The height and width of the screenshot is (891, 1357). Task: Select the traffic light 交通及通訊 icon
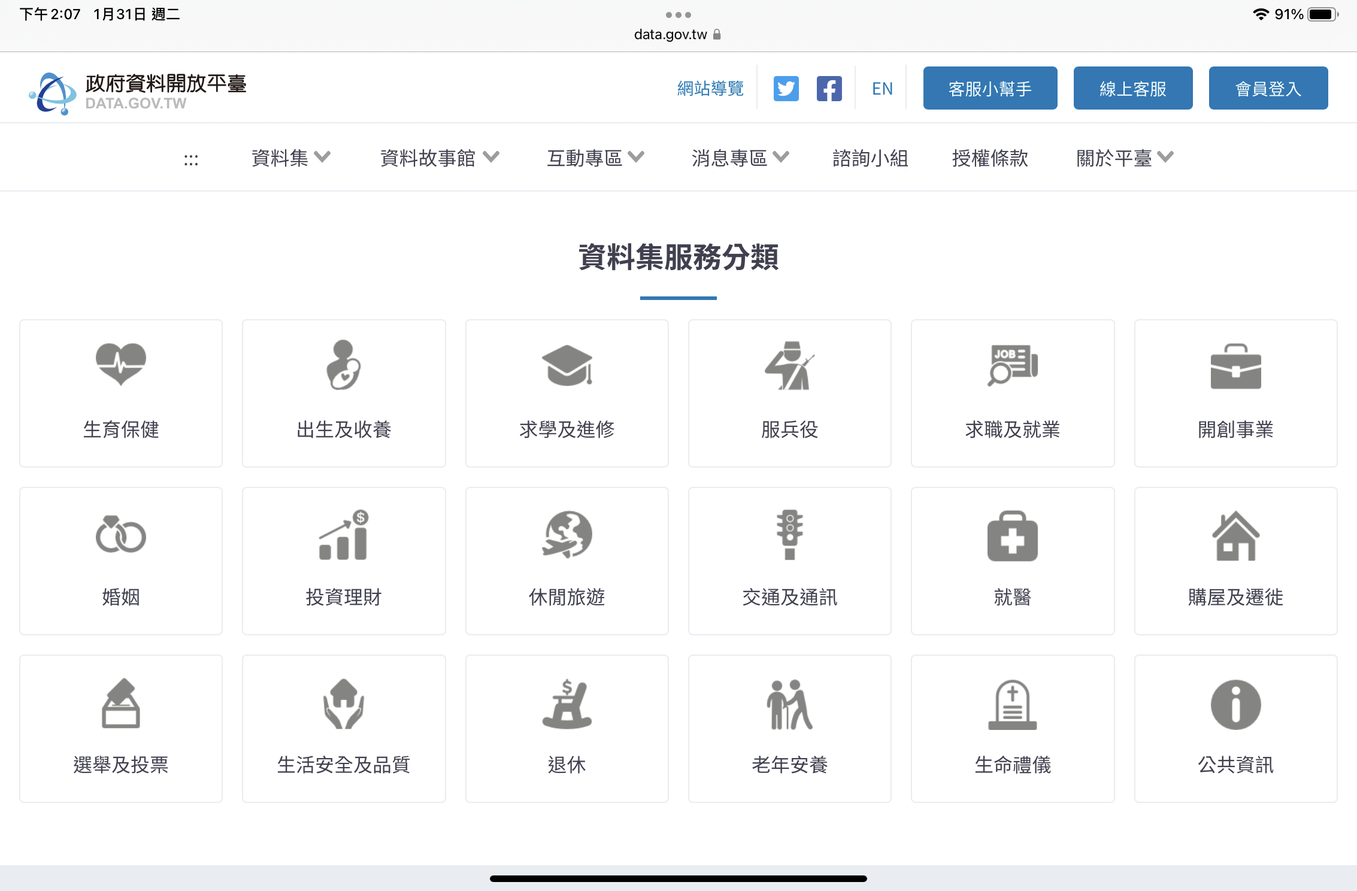789,535
